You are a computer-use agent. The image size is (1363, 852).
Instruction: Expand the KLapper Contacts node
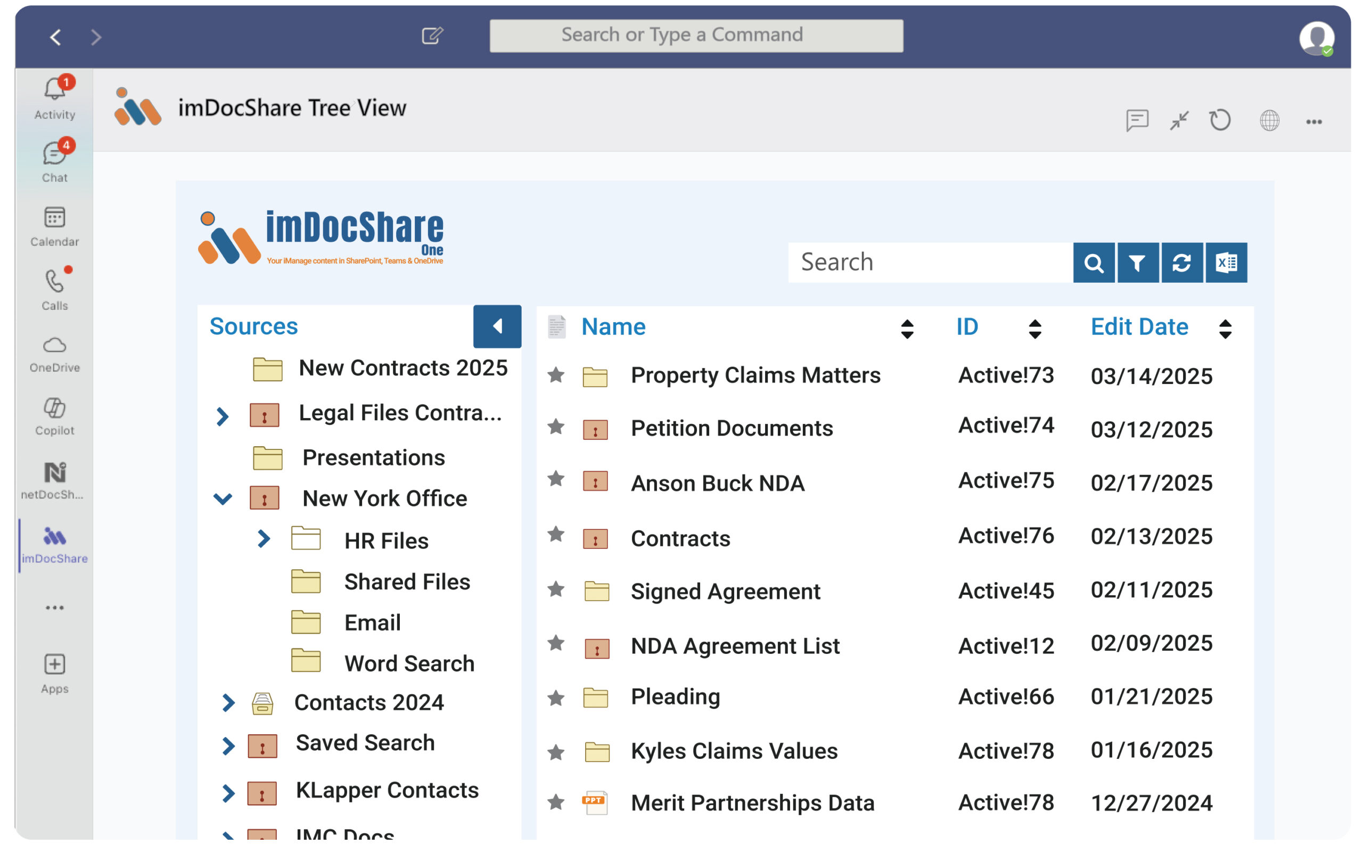228,793
